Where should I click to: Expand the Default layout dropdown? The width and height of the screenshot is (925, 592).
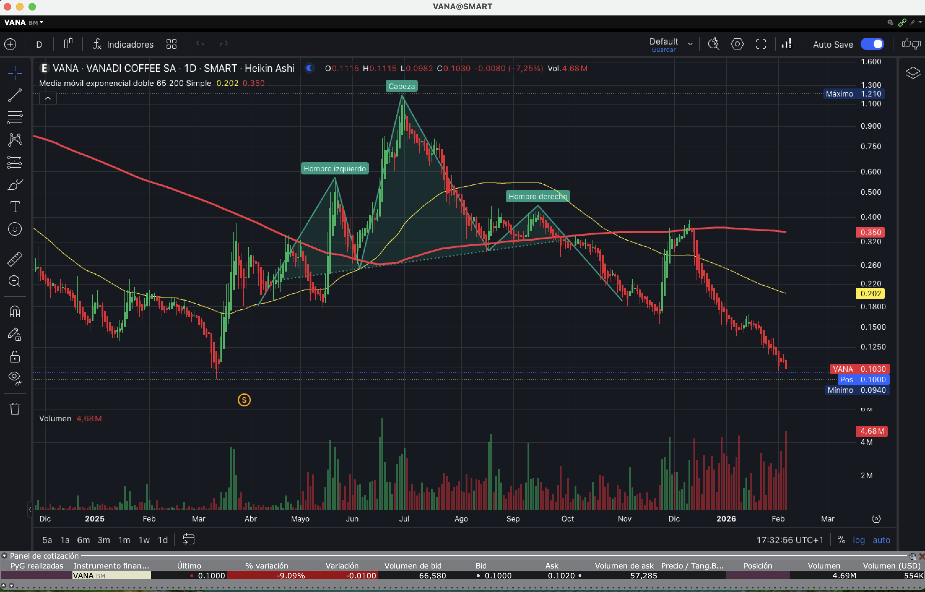[690, 44]
